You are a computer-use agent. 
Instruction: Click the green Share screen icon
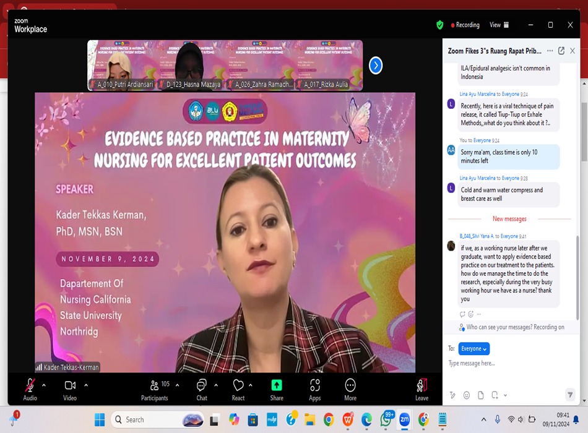[x=277, y=385]
